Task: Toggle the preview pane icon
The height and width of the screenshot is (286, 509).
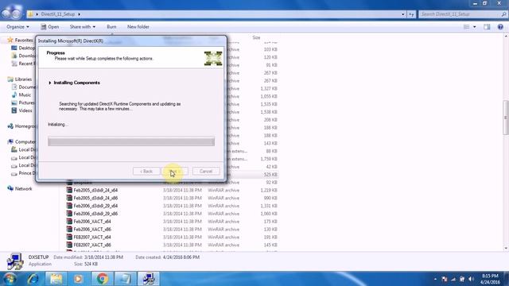Action: (487, 26)
